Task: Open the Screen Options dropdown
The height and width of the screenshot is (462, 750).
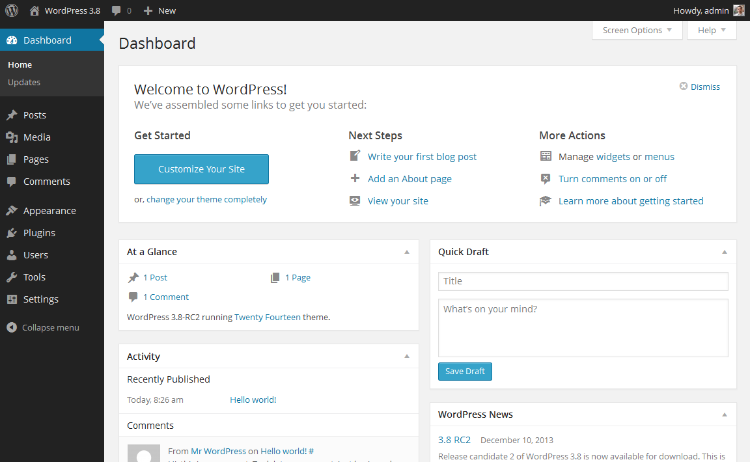Action: coord(636,29)
